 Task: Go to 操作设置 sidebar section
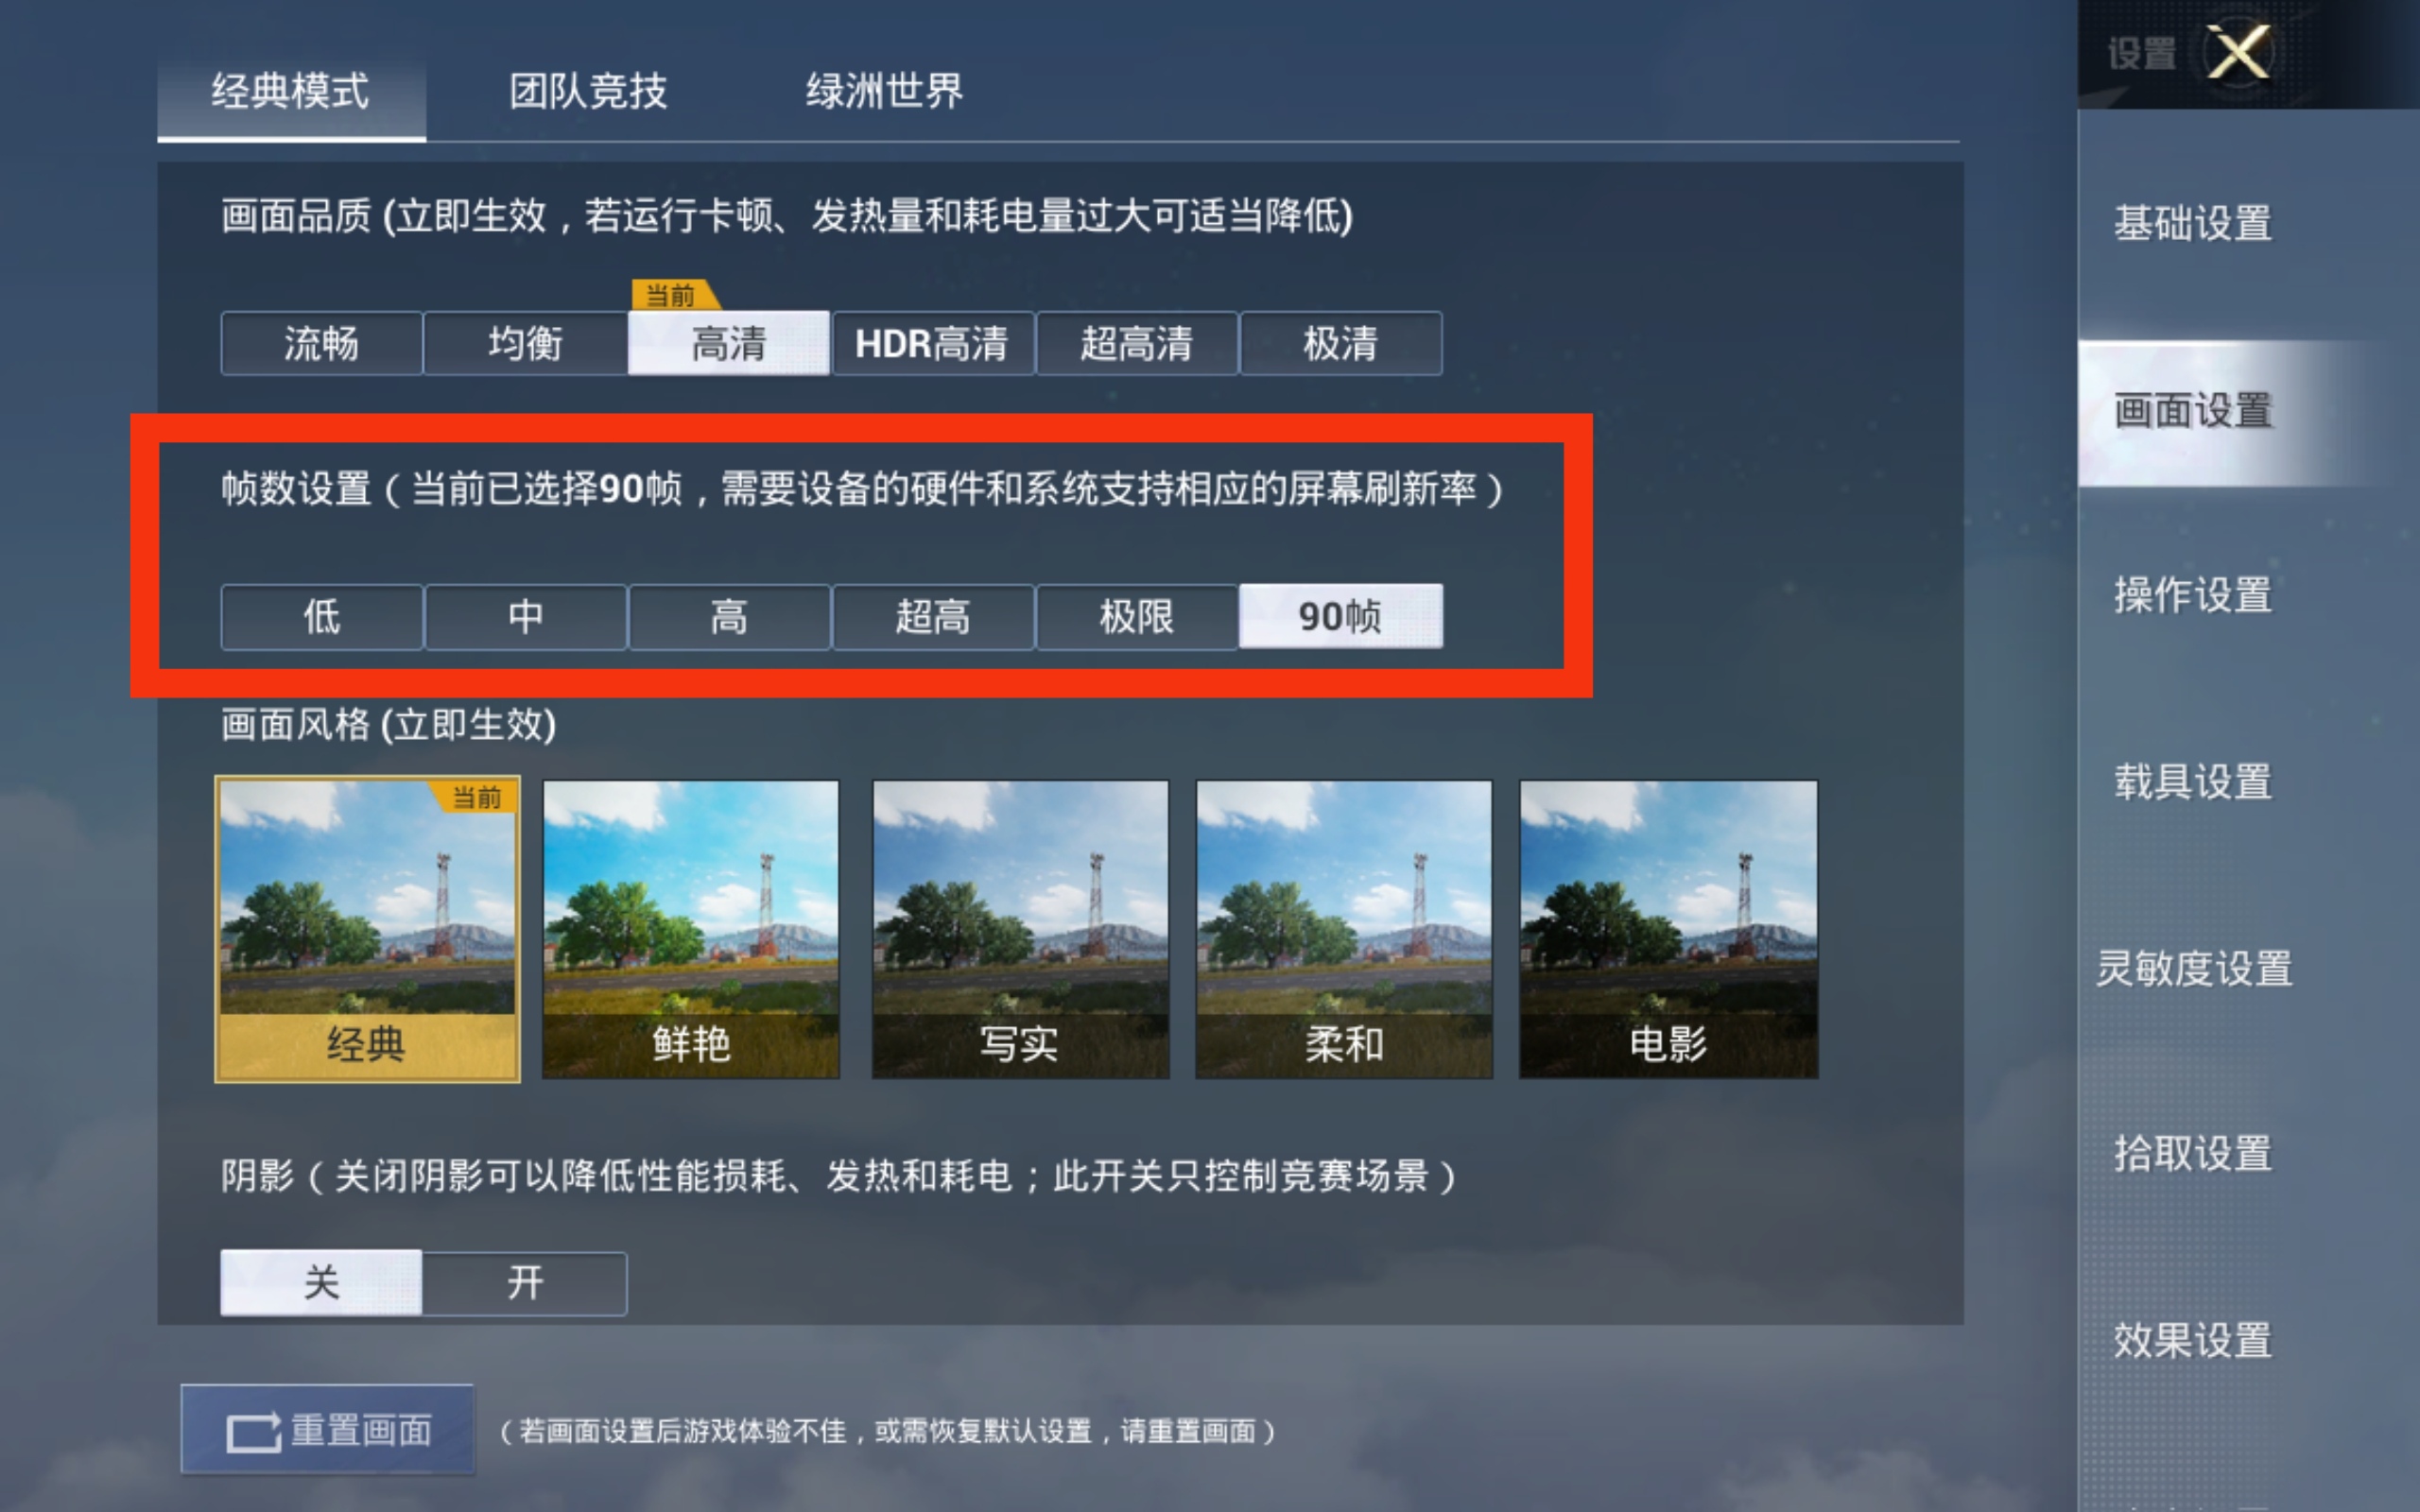2192,595
